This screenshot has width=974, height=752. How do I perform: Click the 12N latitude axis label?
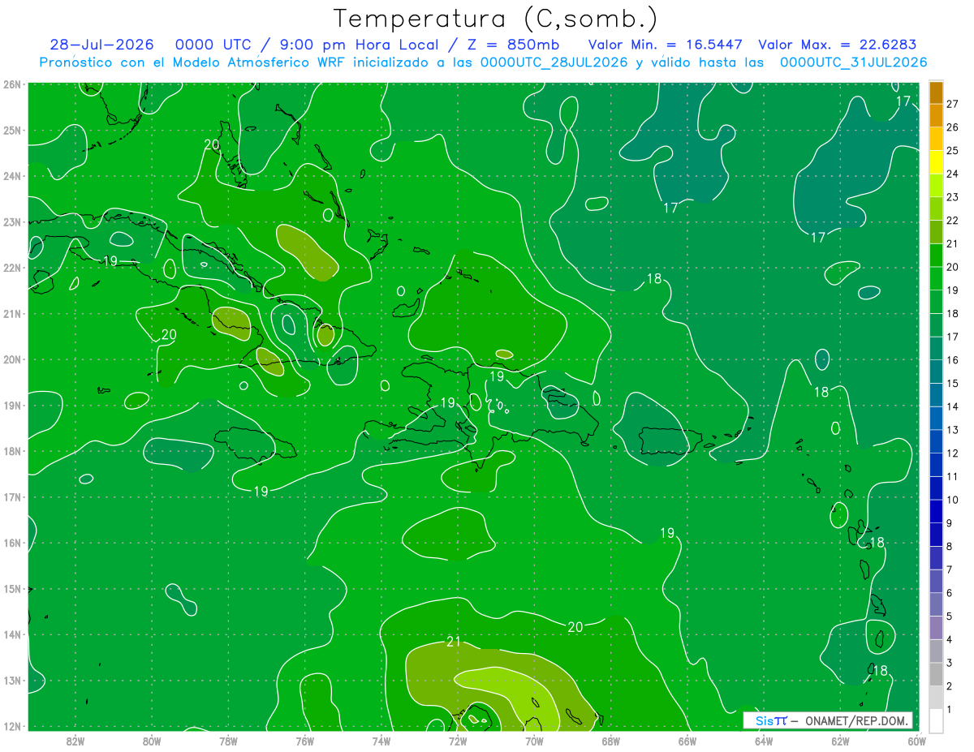(x=11, y=726)
